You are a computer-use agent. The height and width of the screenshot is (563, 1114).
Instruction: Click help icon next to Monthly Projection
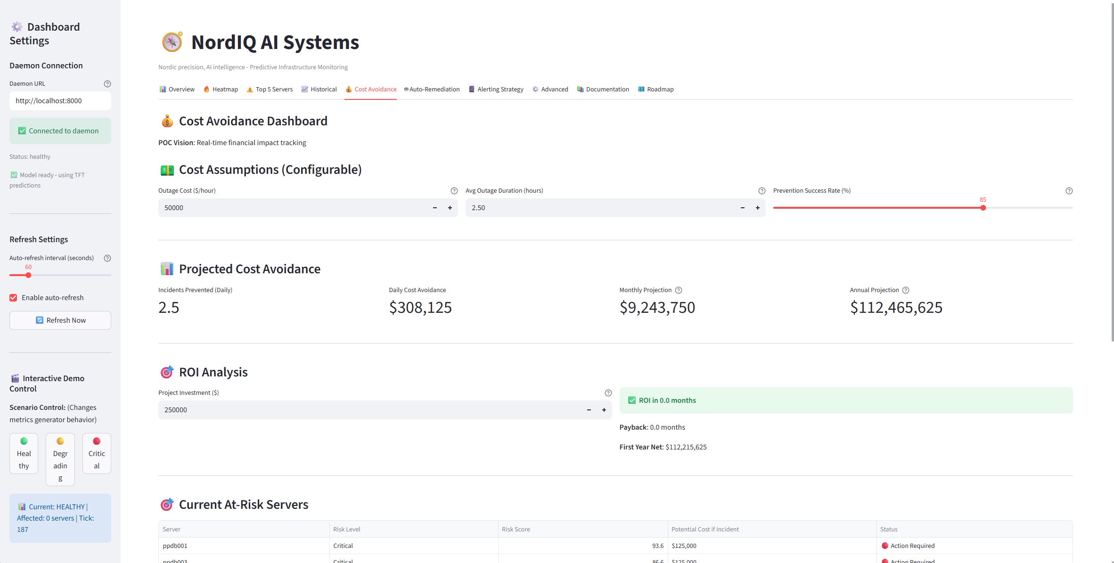click(x=679, y=290)
